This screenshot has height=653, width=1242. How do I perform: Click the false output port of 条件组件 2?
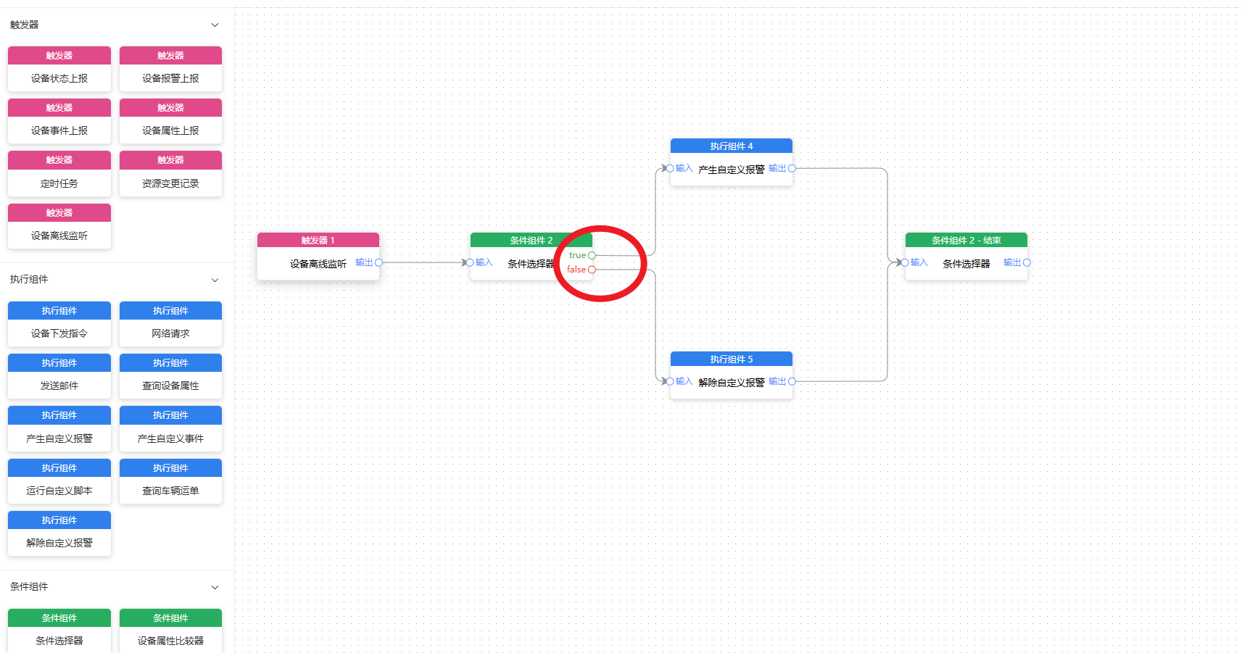point(592,270)
